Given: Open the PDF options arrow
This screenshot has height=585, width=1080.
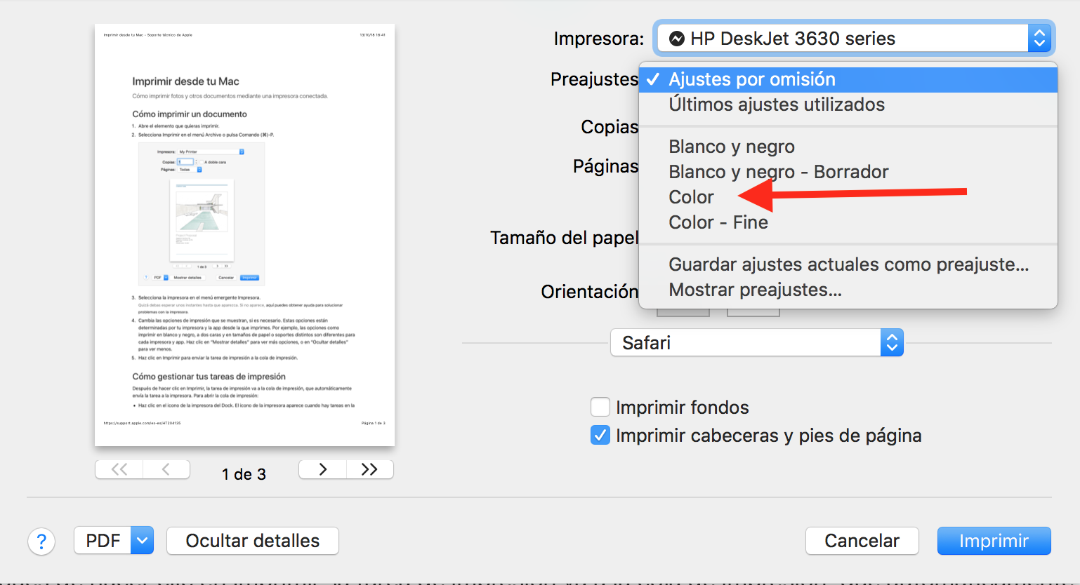Looking at the screenshot, I should click(x=143, y=541).
